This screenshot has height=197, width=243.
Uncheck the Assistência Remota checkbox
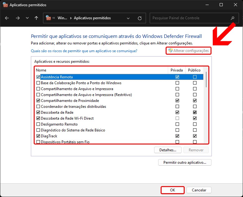click(38, 77)
